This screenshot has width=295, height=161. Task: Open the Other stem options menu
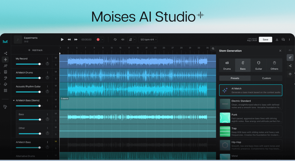[47, 128]
